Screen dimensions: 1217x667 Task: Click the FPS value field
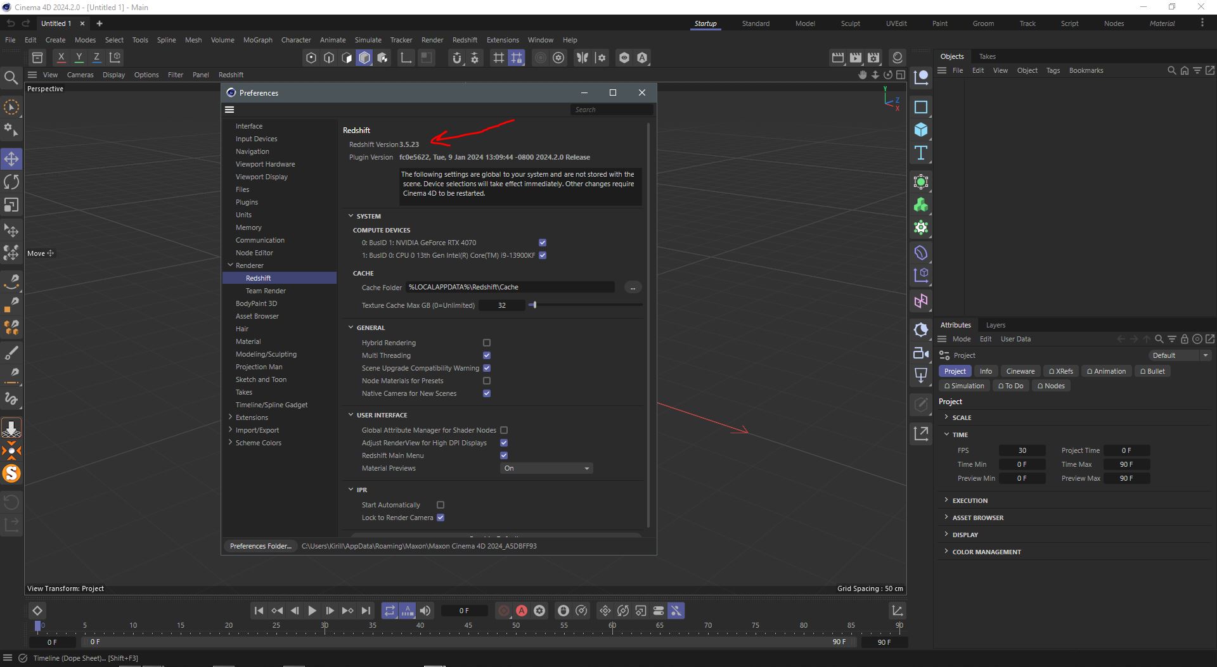1022,450
